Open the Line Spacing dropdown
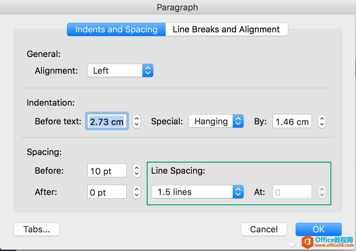This screenshot has width=356, height=251. coord(197,192)
